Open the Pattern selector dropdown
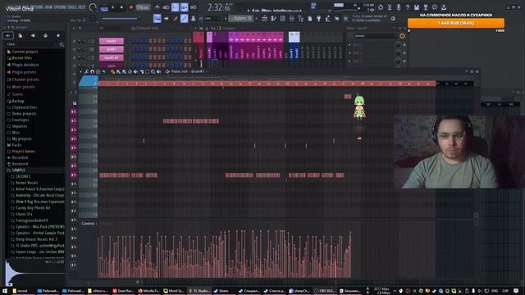 [243, 18]
